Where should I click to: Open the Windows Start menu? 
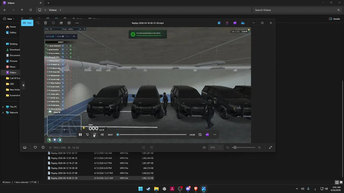(x=141, y=189)
